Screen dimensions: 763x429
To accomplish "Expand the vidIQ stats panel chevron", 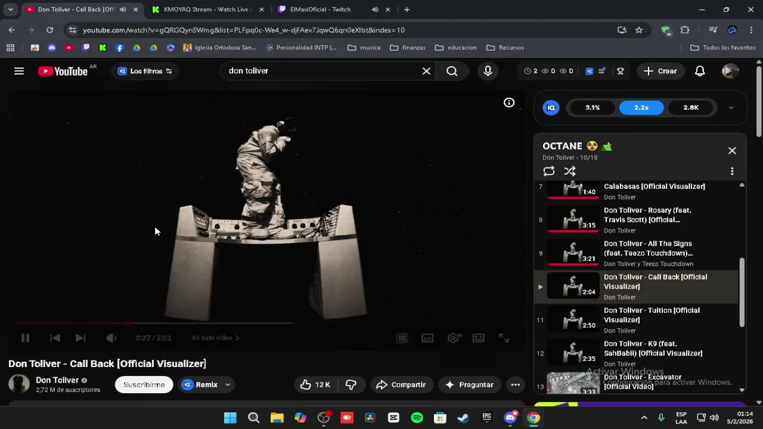I will coord(731,108).
